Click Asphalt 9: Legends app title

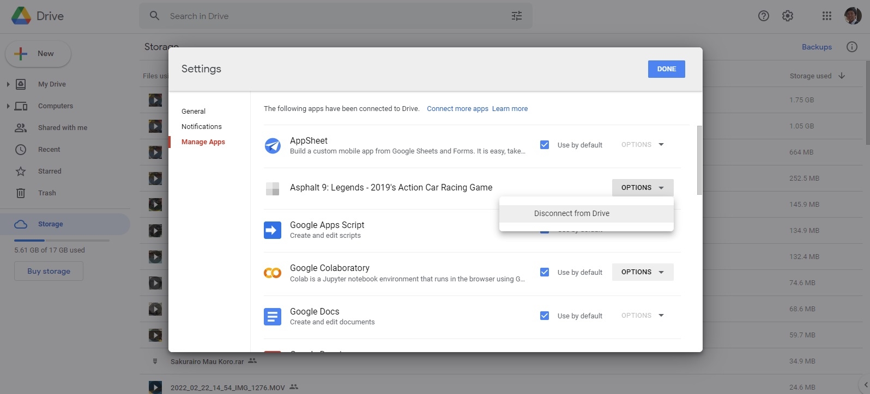click(x=391, y=188)
